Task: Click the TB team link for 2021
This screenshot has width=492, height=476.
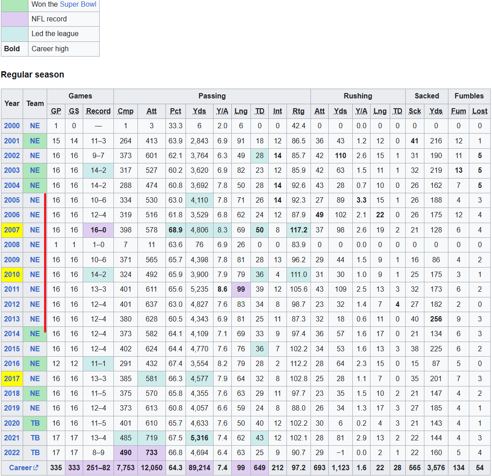Action: pos(35,438)
